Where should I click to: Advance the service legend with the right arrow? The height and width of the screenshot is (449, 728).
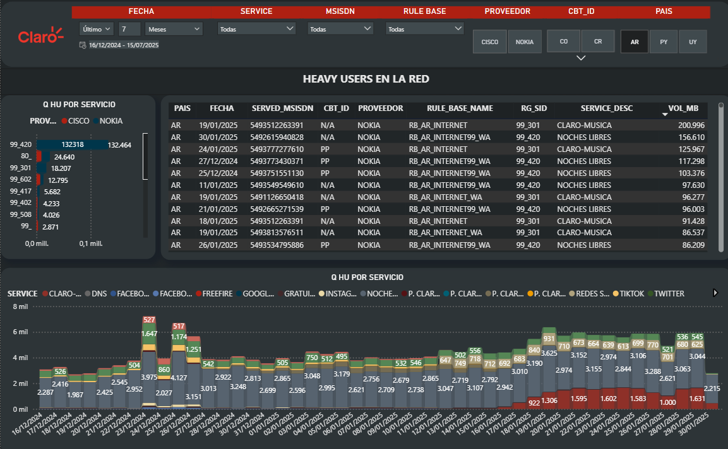715,293
